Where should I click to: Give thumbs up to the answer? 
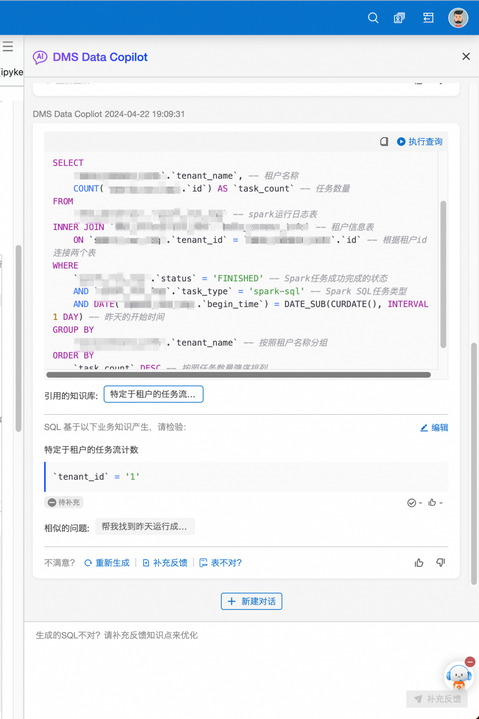pos(419,563)
